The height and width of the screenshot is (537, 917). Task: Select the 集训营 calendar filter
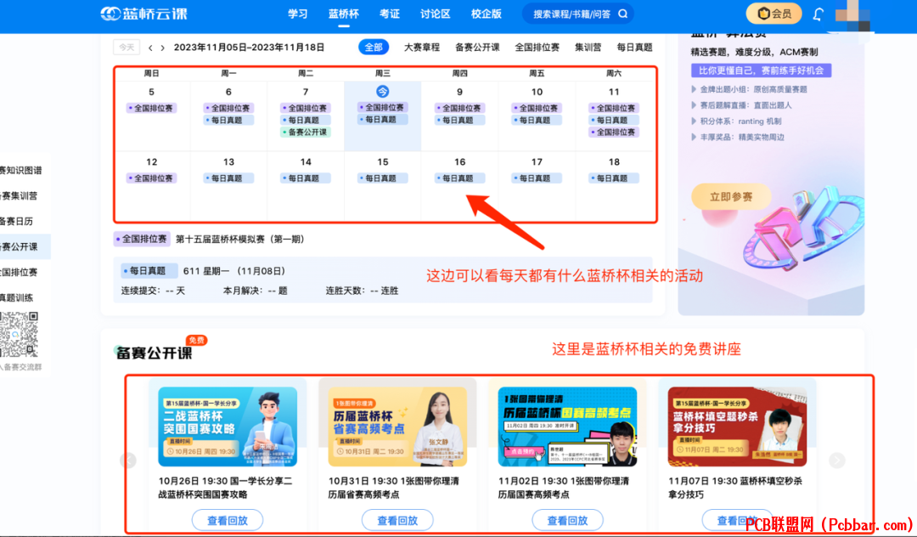[588, 48]
